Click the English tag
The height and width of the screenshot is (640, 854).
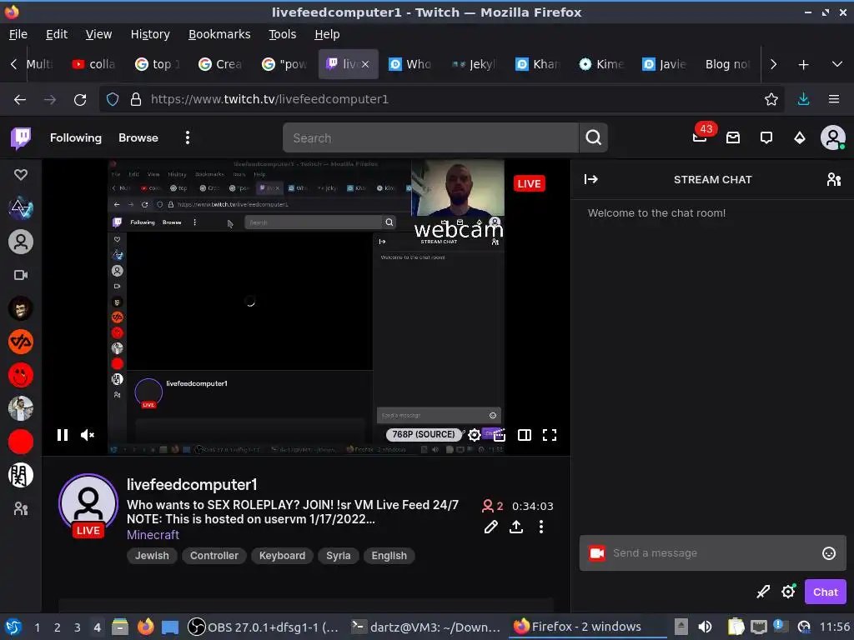(389, 556)
